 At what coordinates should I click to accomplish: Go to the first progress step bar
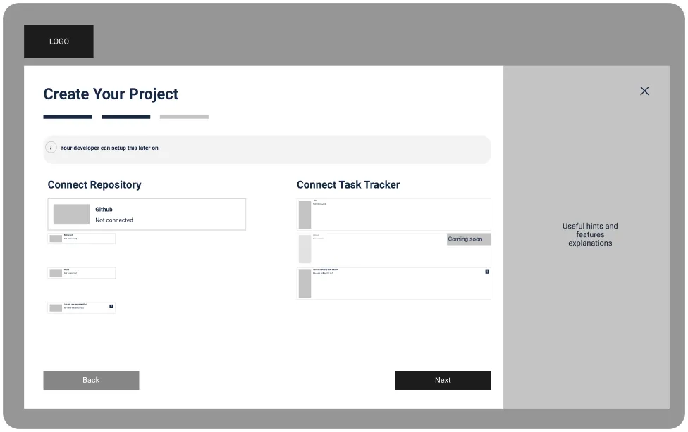coord(68,117)
